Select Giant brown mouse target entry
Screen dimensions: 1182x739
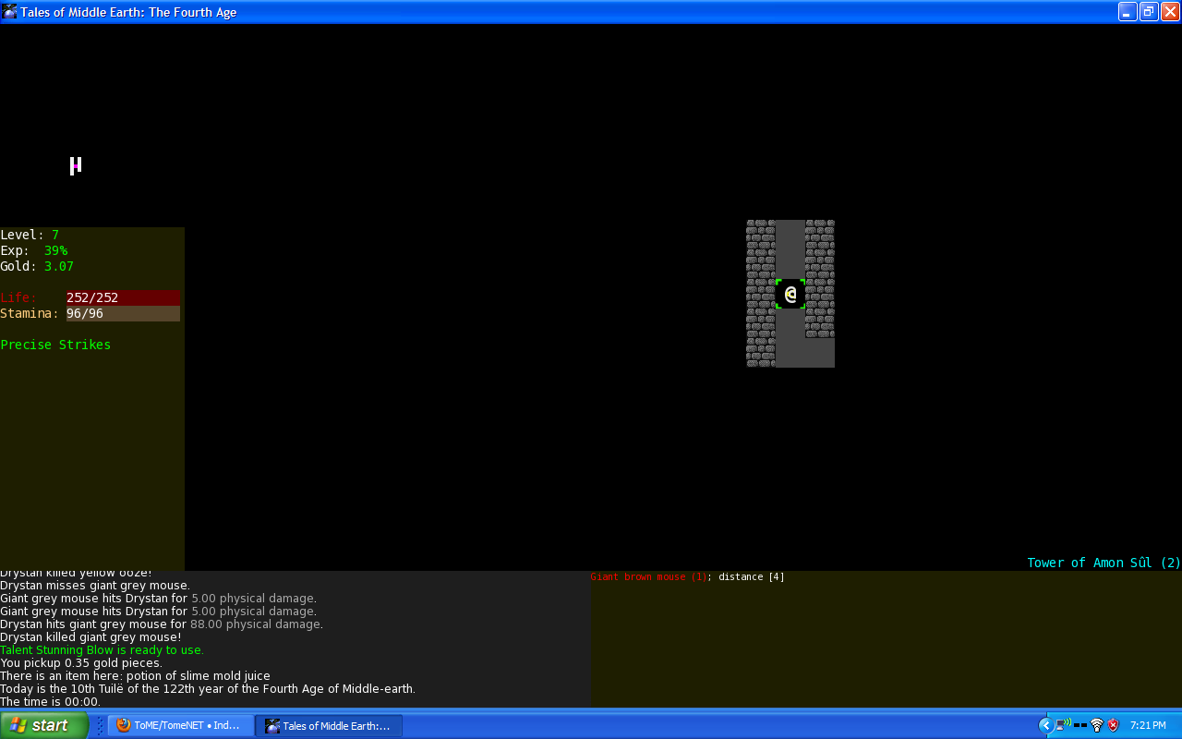[687, 576]
